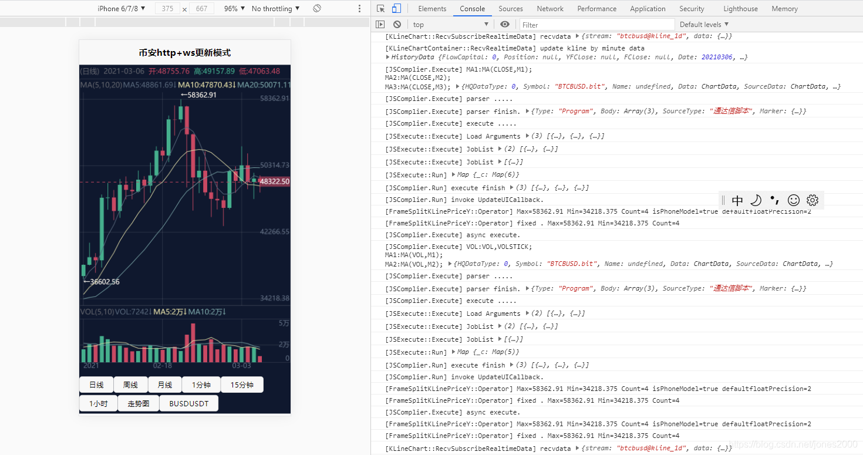Click the 币安http+ws更新模式 heading
Viewport: 863px width, 455px height.
click(185, 52)
